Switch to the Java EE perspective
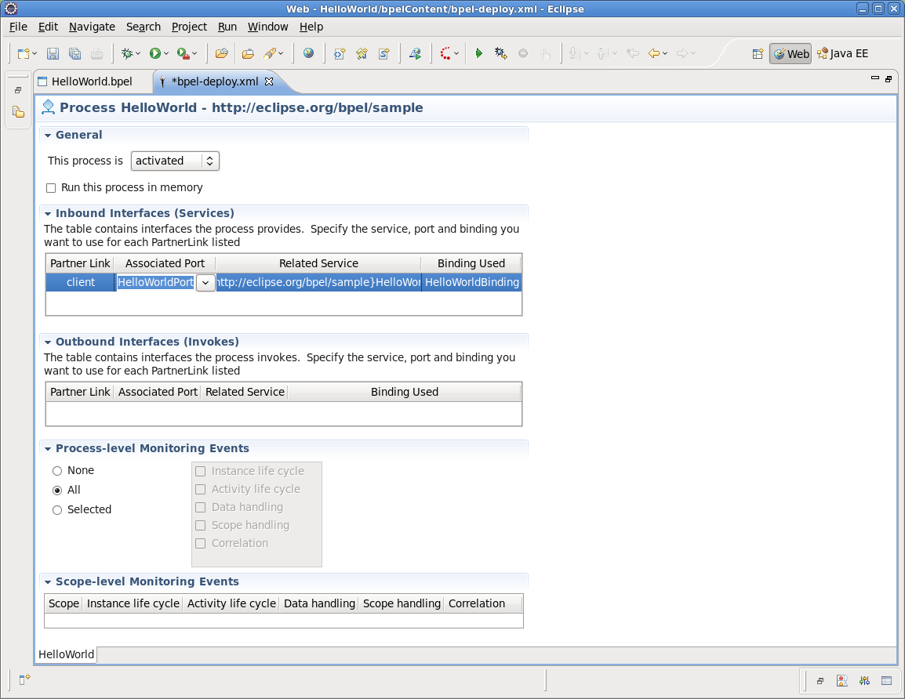Viewport: 905px width, 699px height. [842, 53]
